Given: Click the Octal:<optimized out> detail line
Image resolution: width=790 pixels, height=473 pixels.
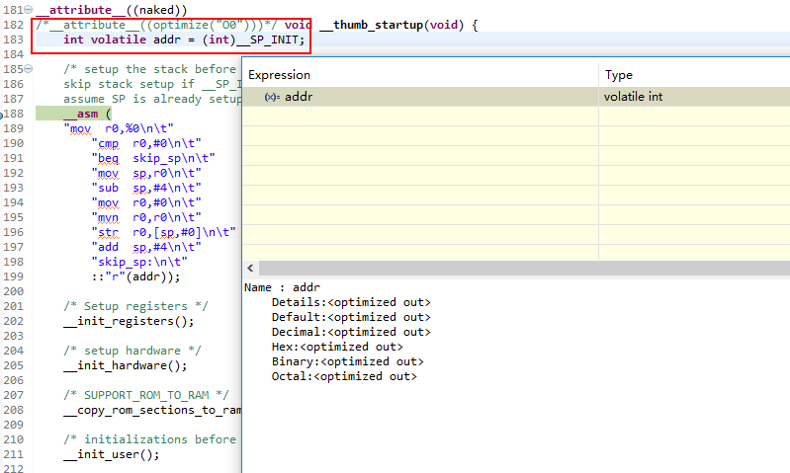Looking at the screenshot, I should click(x=344, y=376).
